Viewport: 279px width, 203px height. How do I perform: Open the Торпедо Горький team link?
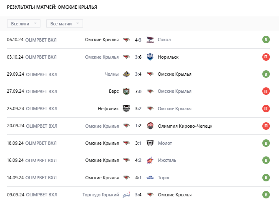tap(101, 195)
